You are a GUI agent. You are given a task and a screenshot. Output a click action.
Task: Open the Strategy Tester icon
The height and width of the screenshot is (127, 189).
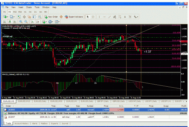point(40,17)
